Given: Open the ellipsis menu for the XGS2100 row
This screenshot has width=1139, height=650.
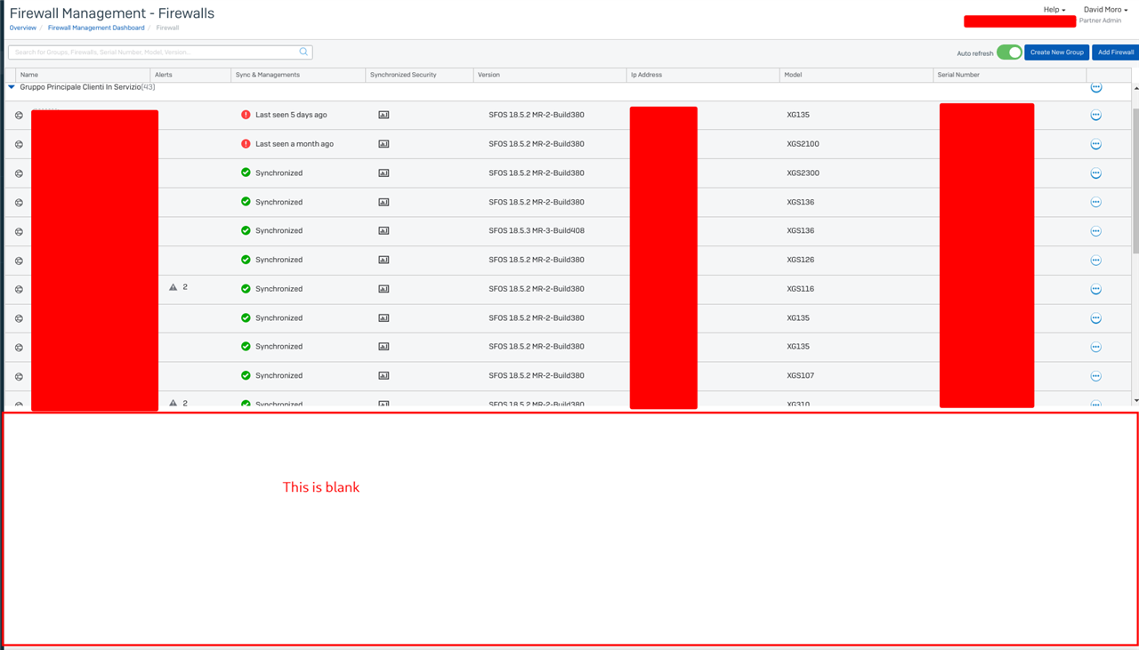Looking at the screenshot, I should click(x=1095, y=144).
